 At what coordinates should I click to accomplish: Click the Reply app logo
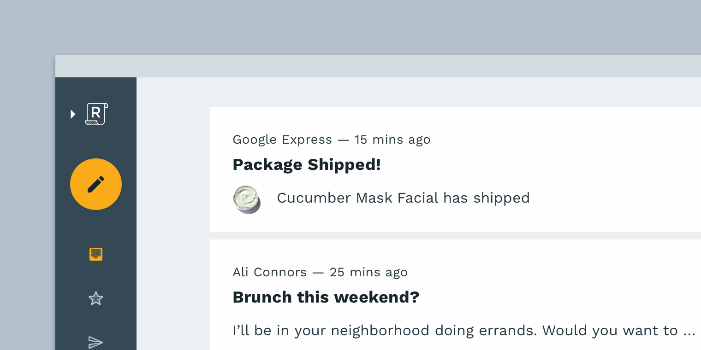96,114
